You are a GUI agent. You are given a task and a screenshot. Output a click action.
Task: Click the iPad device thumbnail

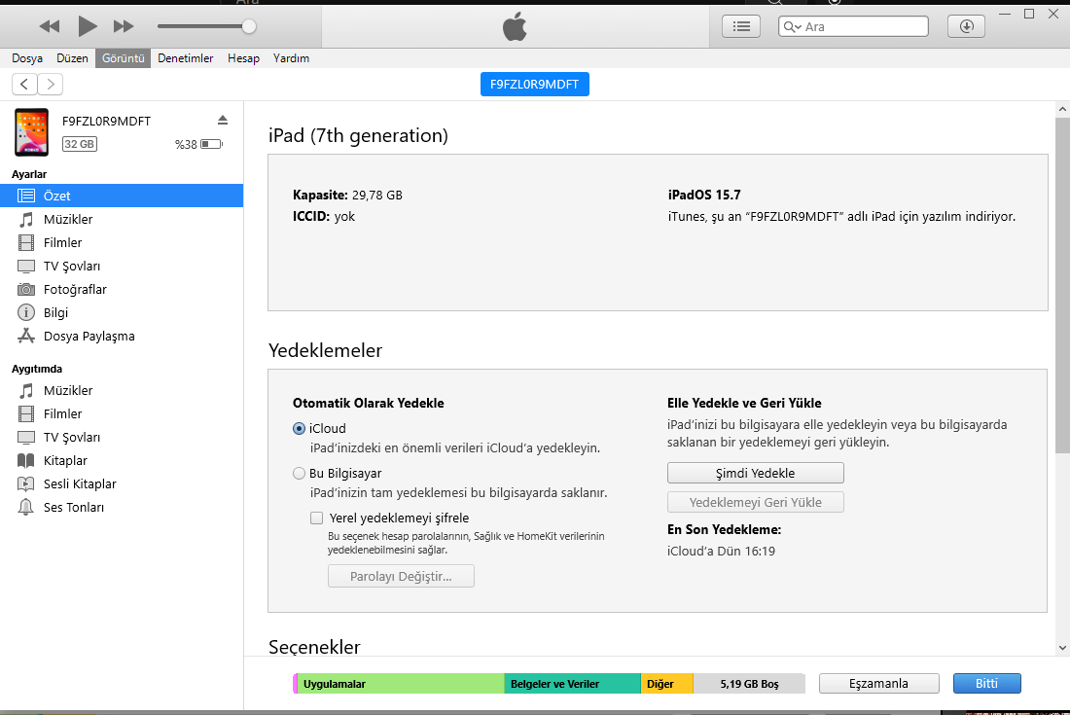pyautogui.click(x=31, y=132)
